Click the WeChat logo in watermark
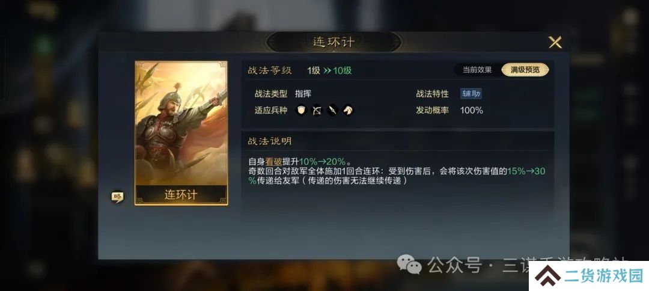Image resolution: width=649 pixels, height=291 pixels. click(x=409, y=265)
